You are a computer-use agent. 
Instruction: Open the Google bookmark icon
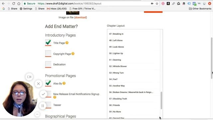click(x=4, y=9)
